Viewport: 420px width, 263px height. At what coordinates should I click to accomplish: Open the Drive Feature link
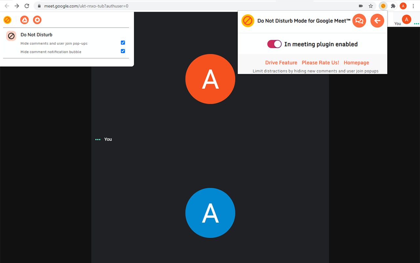pyautogui.click(x=281, y=62)
